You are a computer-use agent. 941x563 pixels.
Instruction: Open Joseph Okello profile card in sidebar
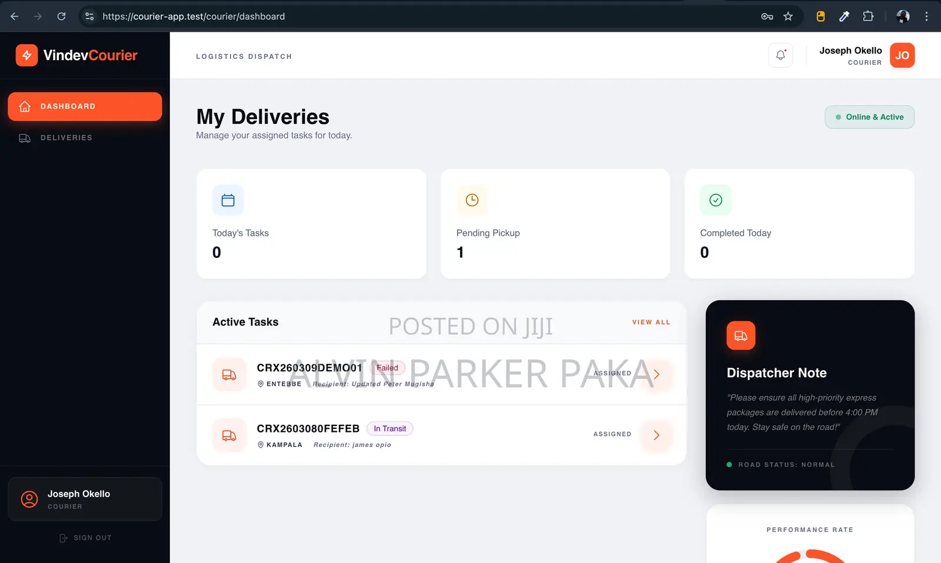click(x=85, y=499)
